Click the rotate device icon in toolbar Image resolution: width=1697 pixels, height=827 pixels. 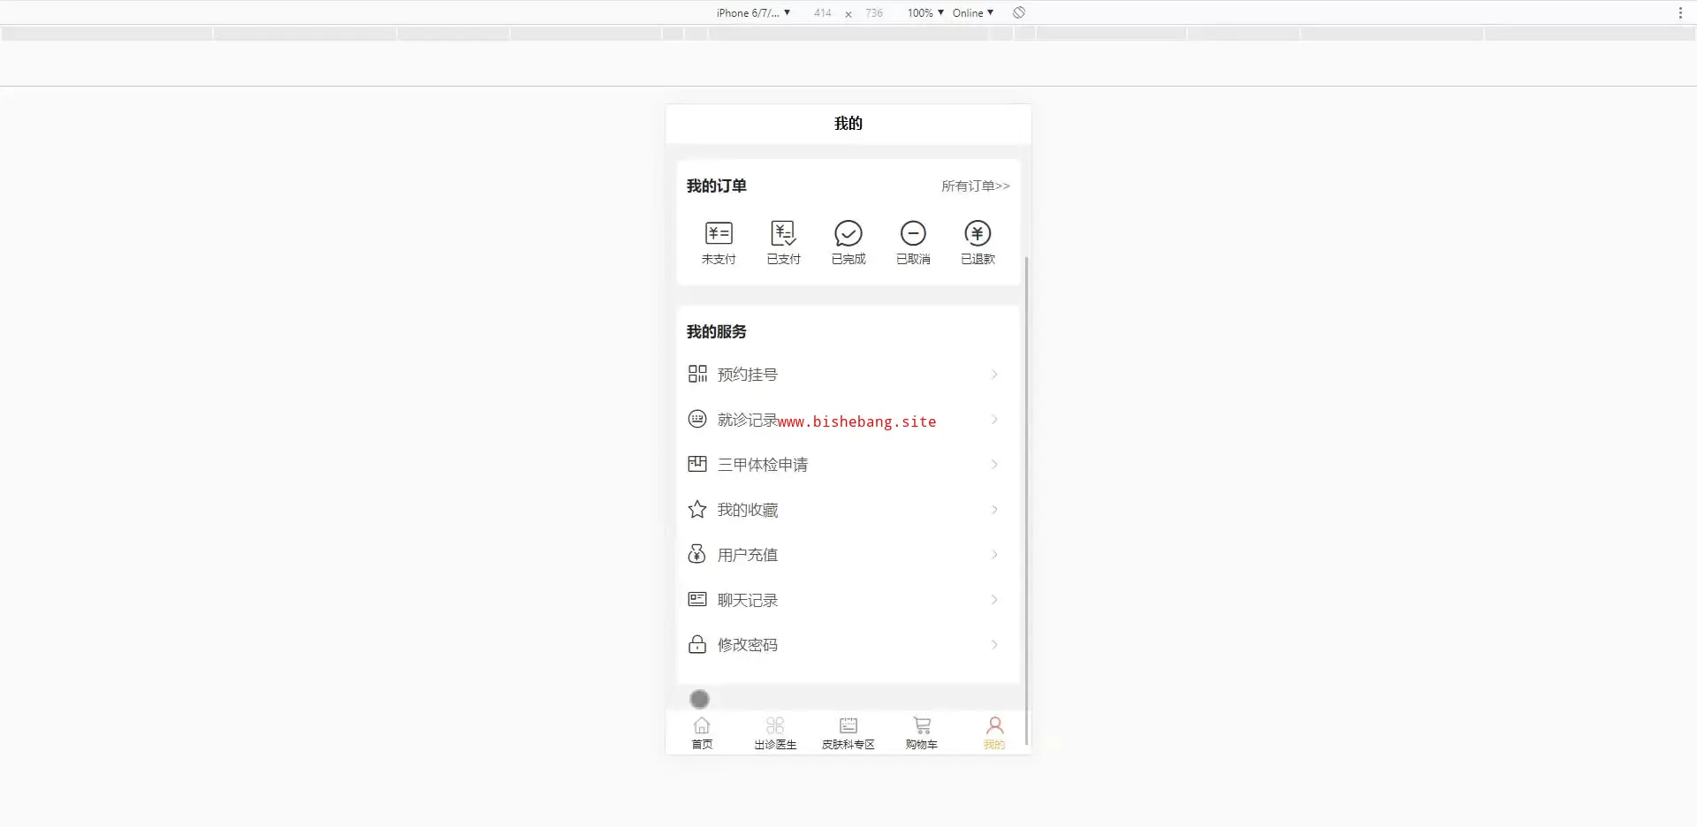(1019, 12)
